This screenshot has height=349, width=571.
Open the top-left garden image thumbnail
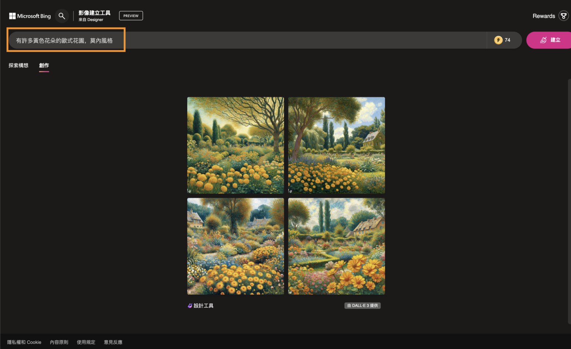tap(235, 145)
